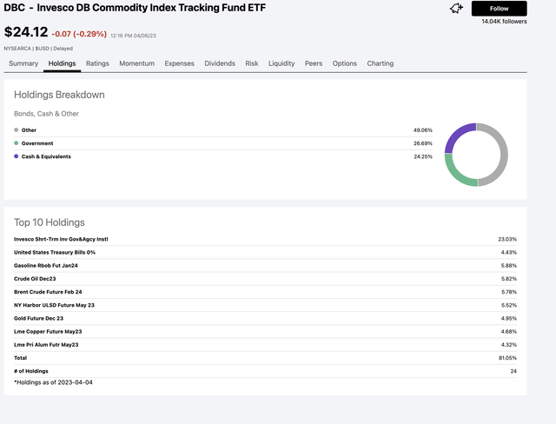Switch to the Liquidity tab

(281, 63)
